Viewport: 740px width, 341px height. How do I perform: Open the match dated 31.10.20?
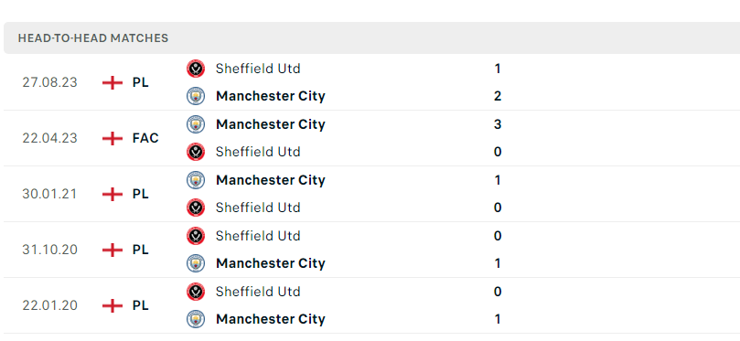[49, 250]
